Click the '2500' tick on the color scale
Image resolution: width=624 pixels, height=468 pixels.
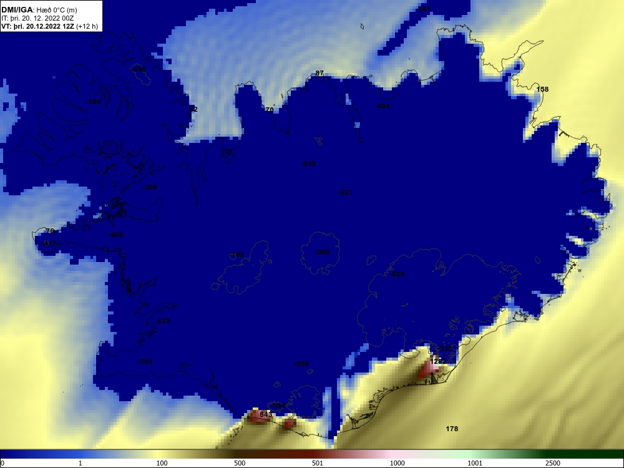pyautogui.click(x=553, y=463)
